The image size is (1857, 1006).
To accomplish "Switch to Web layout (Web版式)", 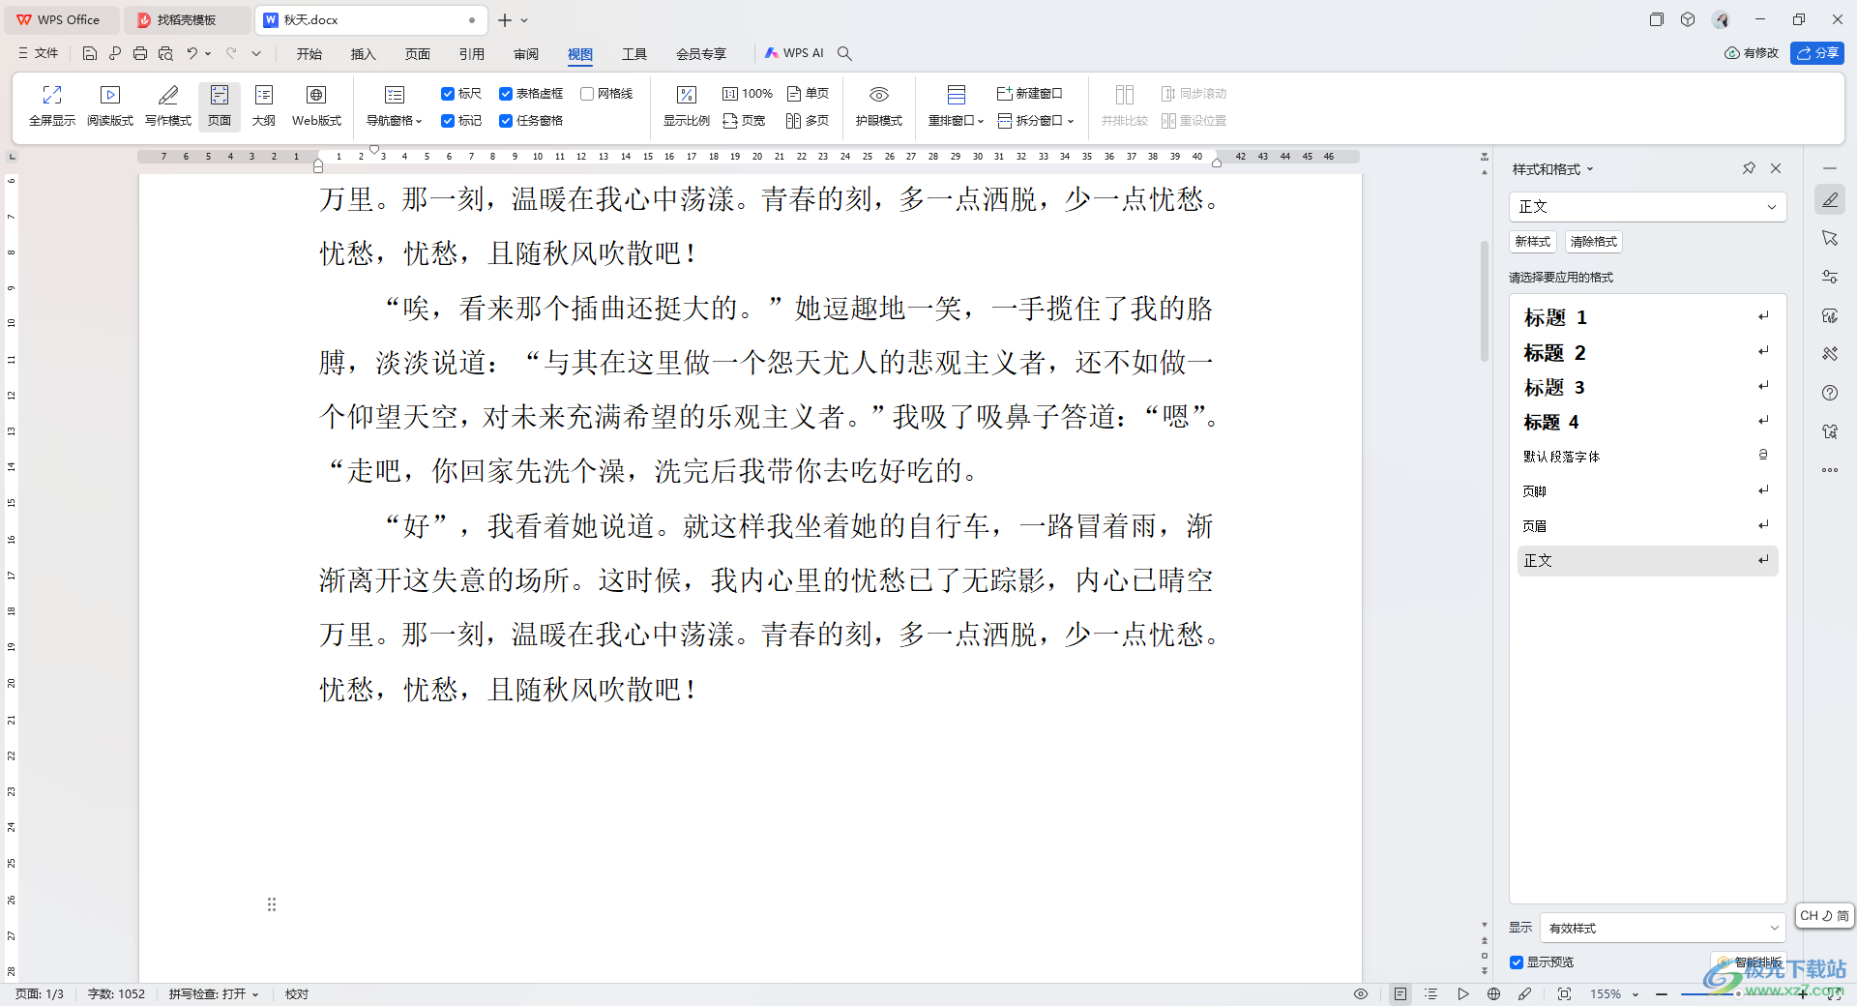I will (x=316, y=105).
